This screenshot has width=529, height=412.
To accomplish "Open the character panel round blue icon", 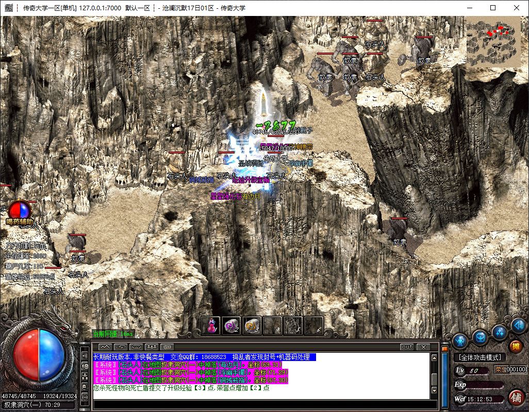I will tap(460, 341).
